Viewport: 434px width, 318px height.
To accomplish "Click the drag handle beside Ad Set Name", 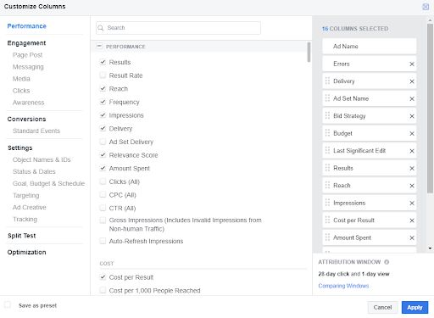I will coord(327,98).
